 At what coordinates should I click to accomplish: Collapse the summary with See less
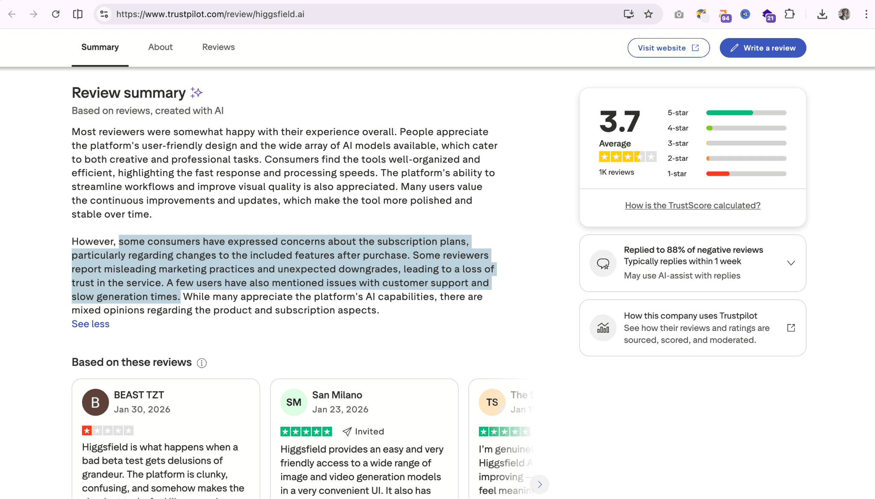[91, 324]
